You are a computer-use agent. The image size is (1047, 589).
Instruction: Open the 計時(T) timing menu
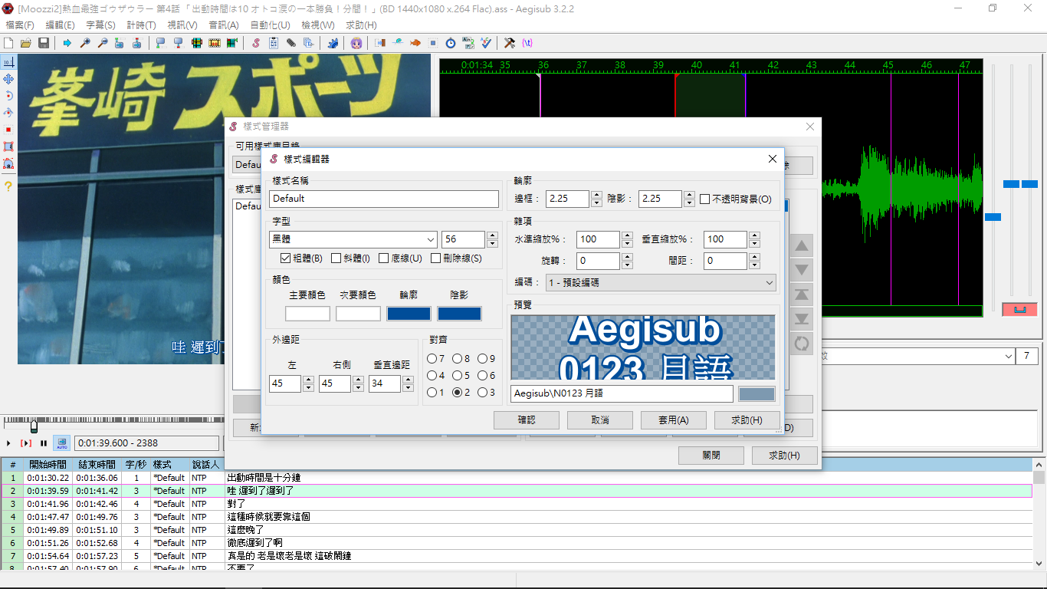(x=141, y=25)
